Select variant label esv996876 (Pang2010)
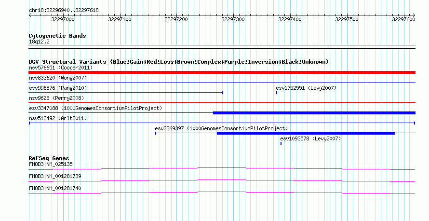This screenshot has height=221, width=429. 58,88
